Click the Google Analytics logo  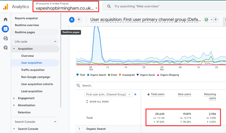click(6, 7)
